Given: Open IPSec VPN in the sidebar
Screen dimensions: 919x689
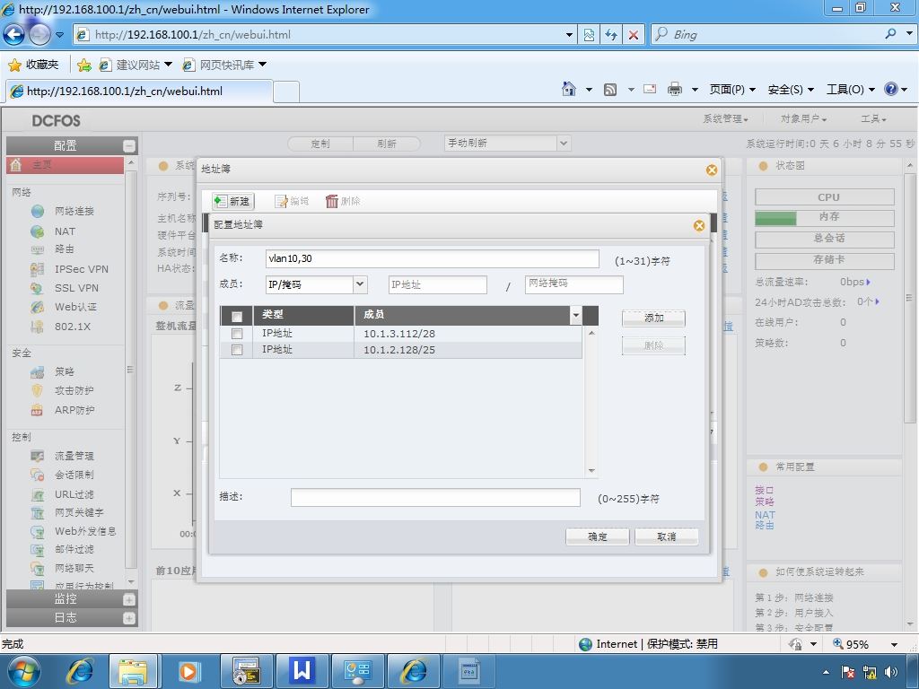Looking at the screenshot, I should (x=82, y=269).
